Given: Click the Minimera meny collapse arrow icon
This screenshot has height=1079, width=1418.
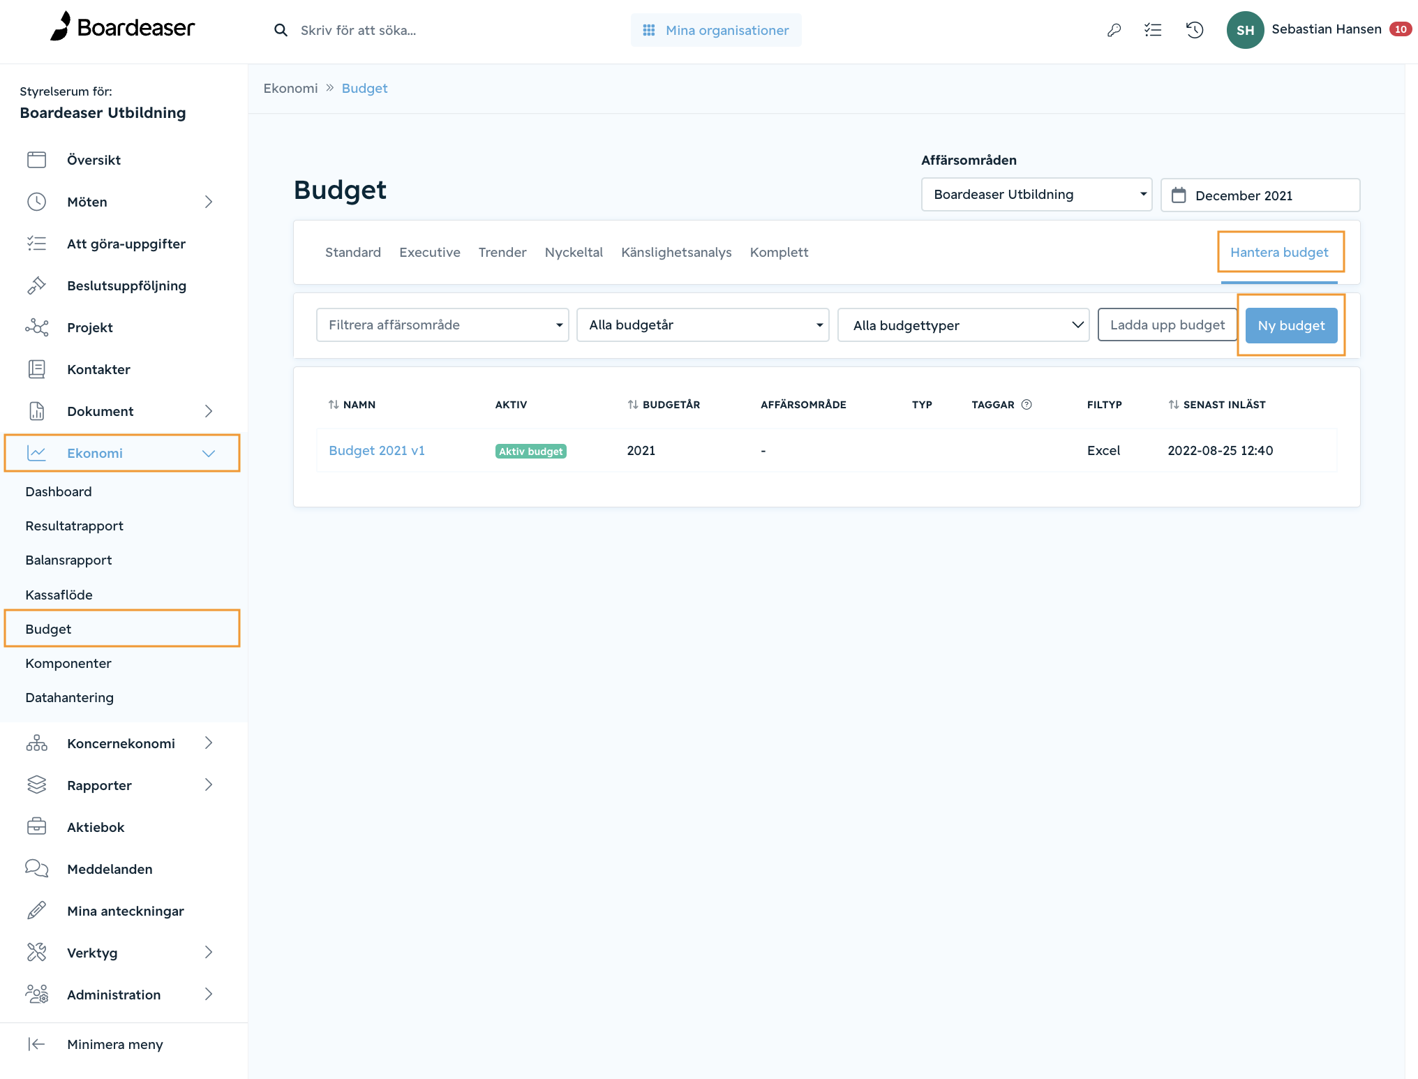Looking at the screenshot, I should [36, 1044].
